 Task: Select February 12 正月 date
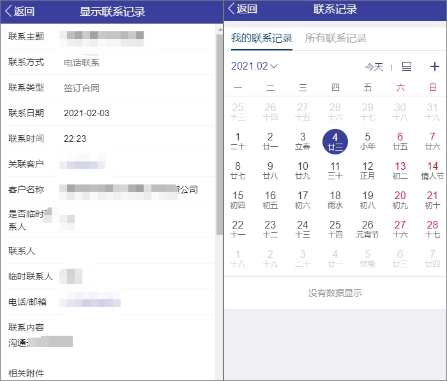click(367, 170)
